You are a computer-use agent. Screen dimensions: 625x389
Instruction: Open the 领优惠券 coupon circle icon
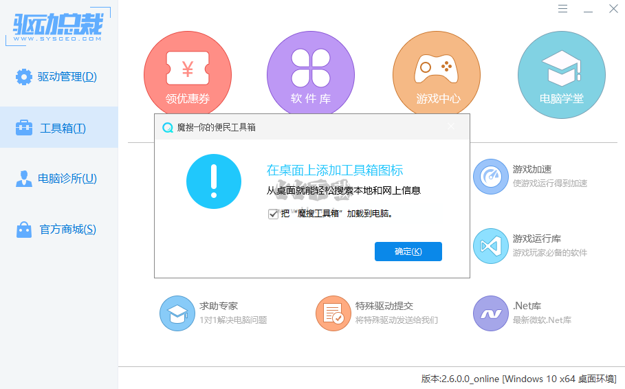tap(187, 74)
